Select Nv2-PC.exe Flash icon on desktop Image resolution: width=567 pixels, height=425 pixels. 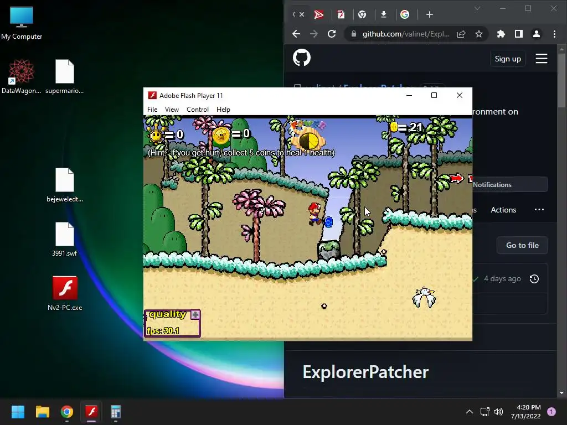pos(65,294)
